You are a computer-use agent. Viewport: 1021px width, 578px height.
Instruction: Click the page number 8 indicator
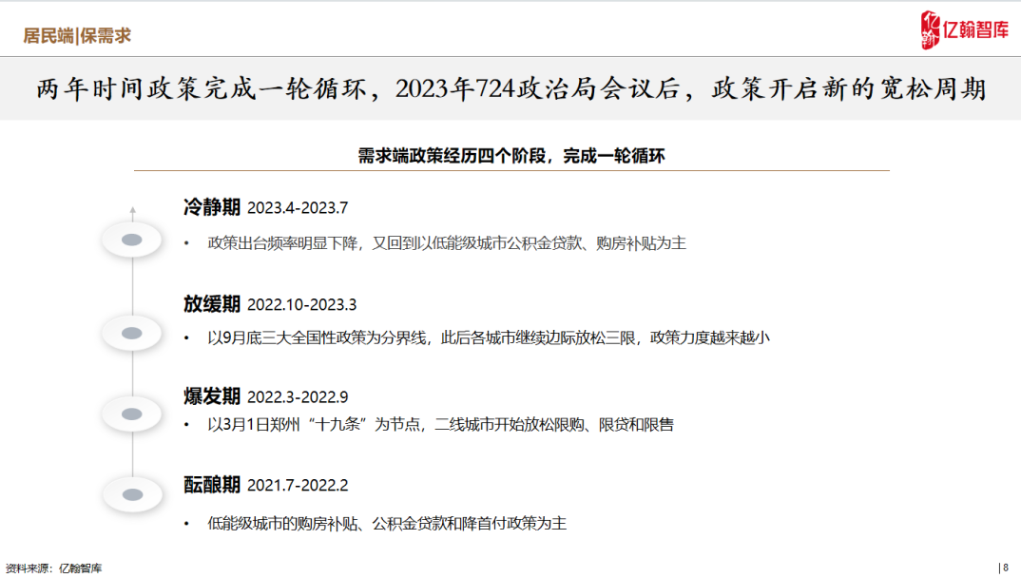click(x=1004, y=568)
